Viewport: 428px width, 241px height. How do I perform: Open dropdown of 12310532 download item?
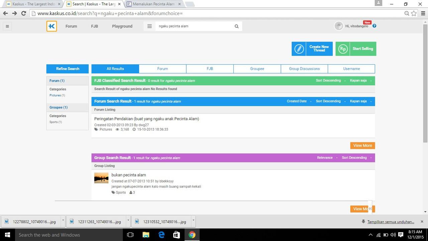(193, 221)
